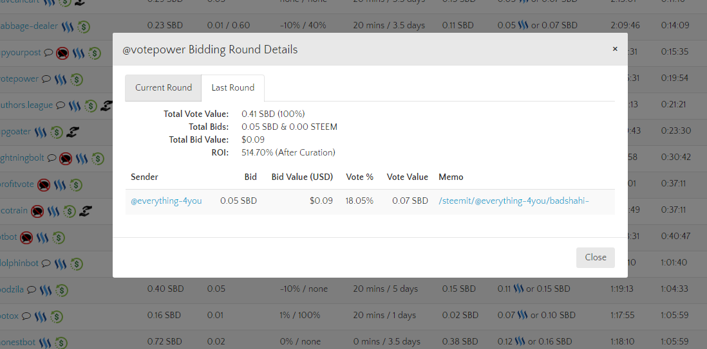
Task: Click the hand donation icon in the cotrain row
Action: pyautogui.click(x=85, y=211)
